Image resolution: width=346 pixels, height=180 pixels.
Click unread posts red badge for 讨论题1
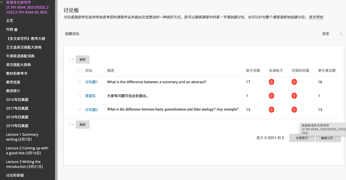click(271, 82)
